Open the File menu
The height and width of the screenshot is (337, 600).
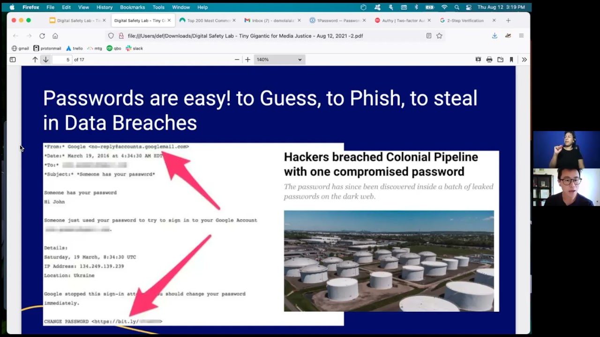point(50,7)
